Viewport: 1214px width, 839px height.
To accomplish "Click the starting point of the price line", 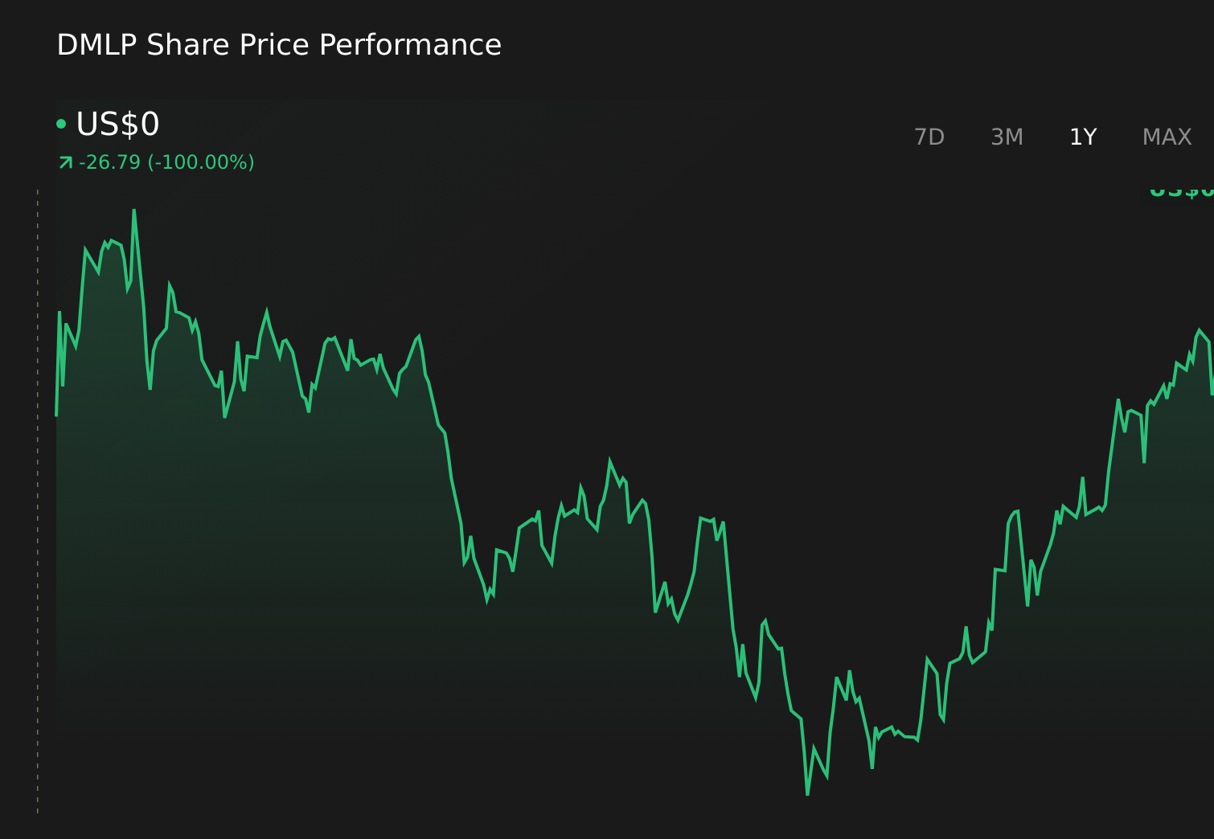I will (56, 415).
